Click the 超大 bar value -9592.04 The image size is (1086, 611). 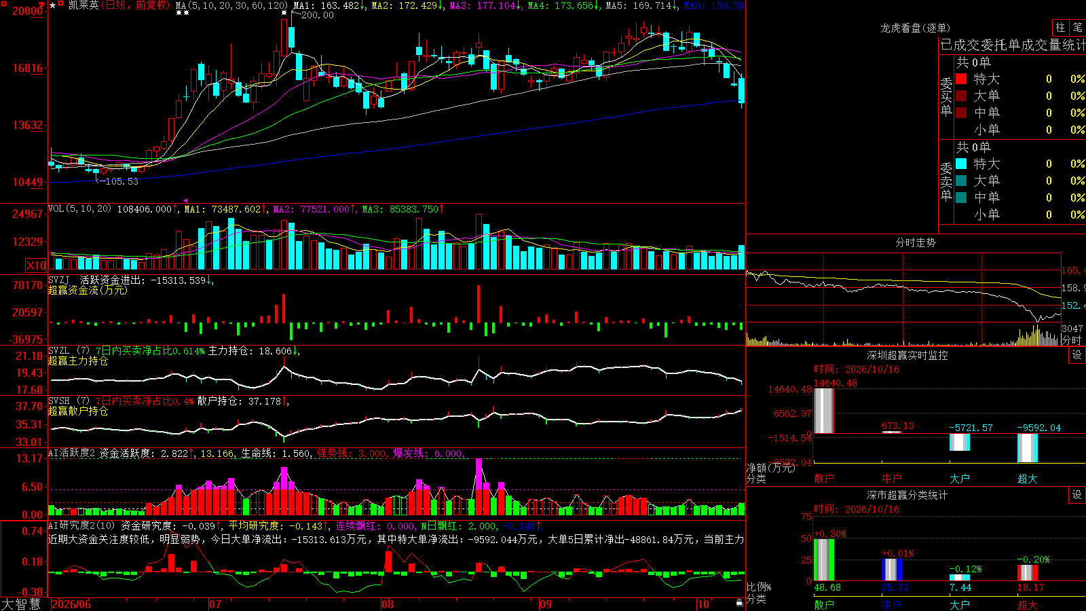tap(1038, 428)
